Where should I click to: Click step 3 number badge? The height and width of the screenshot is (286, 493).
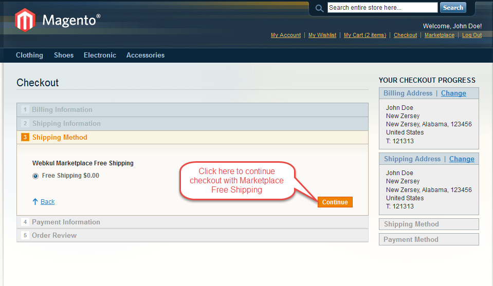(25, 138)
